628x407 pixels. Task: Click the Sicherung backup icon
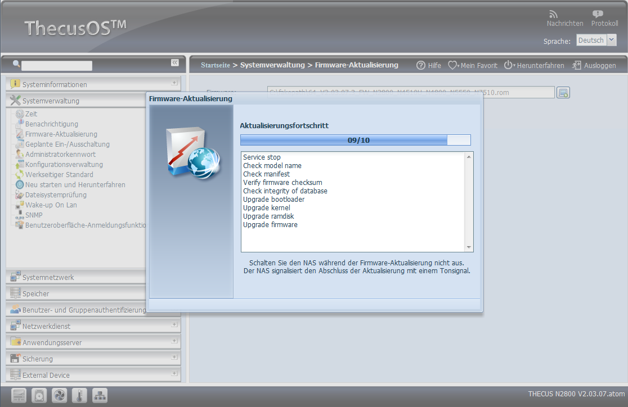point(15,358)
